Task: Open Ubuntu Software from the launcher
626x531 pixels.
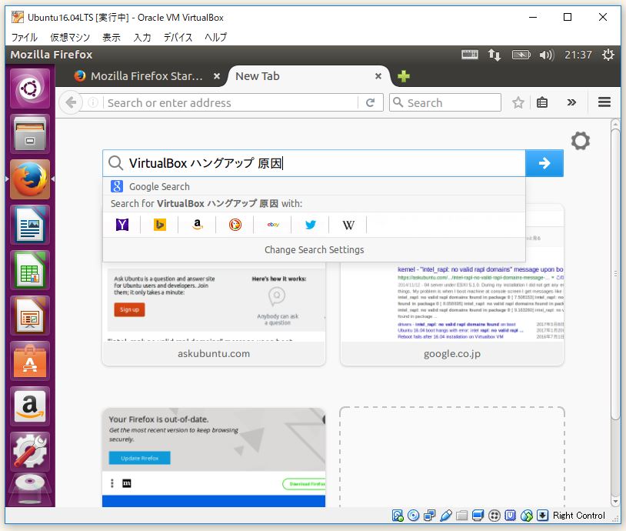Action: point(30,361)
